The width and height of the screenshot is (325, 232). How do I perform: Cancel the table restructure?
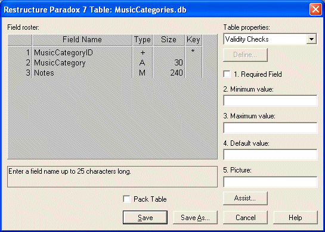246,217
